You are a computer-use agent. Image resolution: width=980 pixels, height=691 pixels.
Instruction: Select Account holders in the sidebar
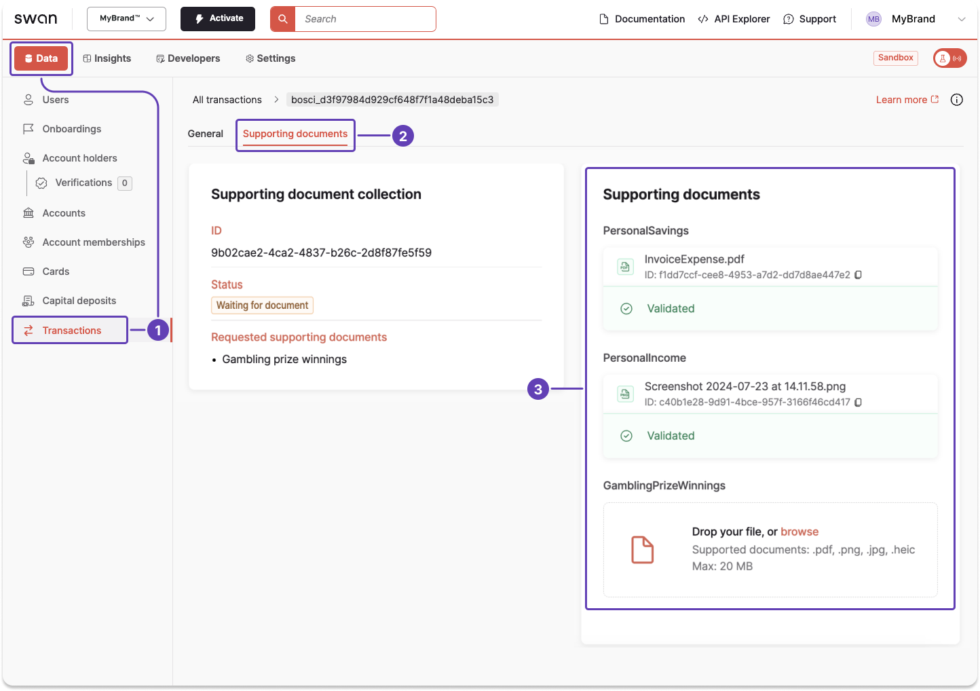pyautogui.click(x=79, y=157)
